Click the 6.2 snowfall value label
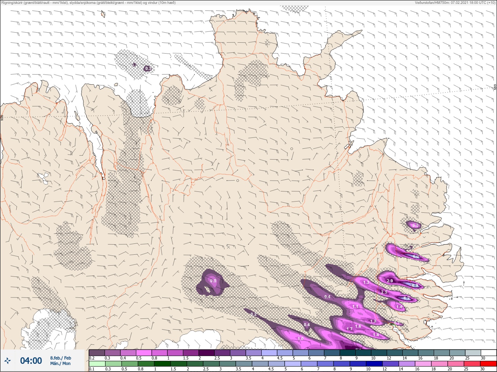 [x=407, y=298]
